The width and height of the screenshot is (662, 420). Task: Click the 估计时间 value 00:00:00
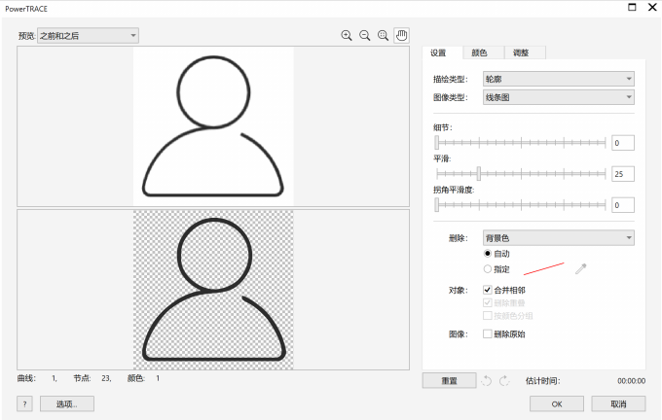631,381
